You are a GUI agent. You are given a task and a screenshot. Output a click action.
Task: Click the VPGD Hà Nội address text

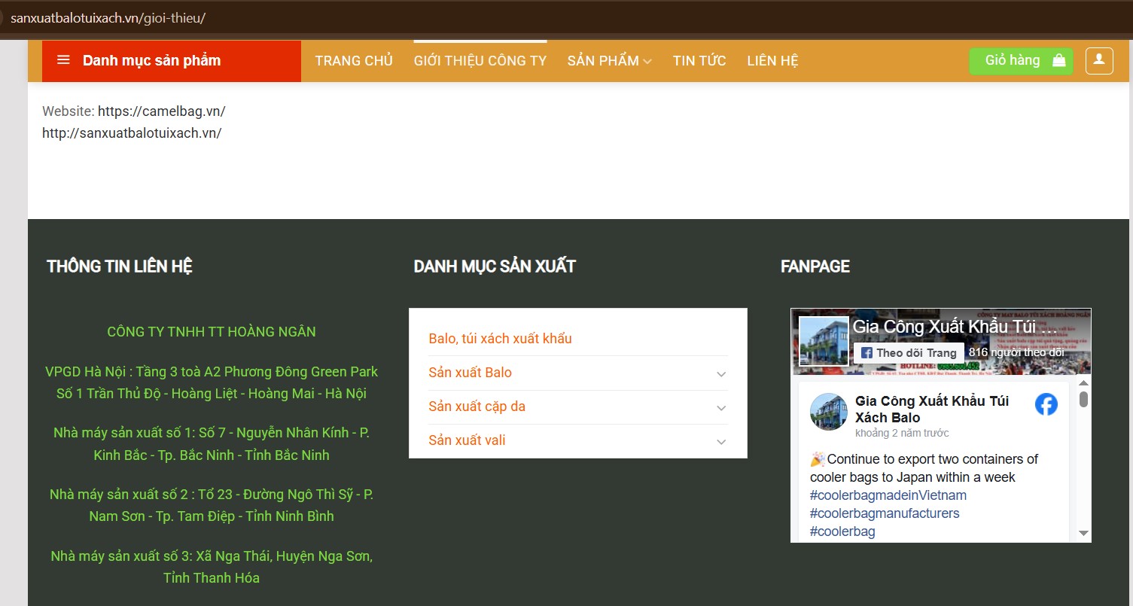click(212, 382)
